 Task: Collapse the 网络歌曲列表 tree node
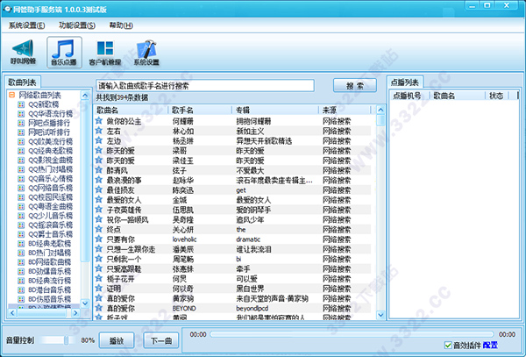[11, 95]
